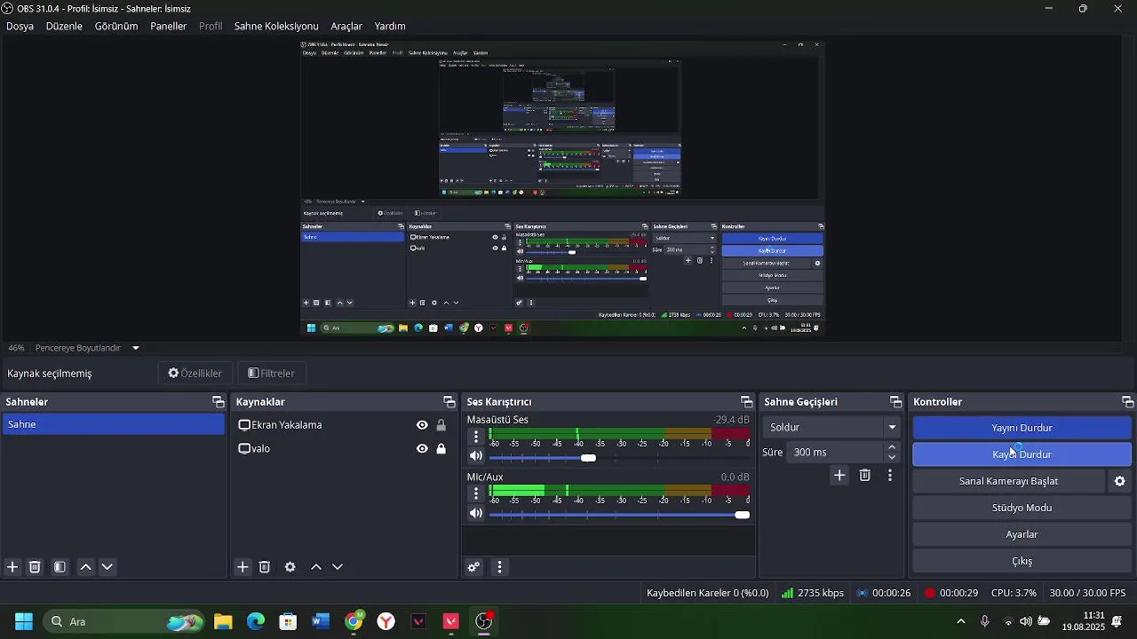Show hidden system tray icons
The height and width of the screenshot is (639, 1137).
point(961,621)
